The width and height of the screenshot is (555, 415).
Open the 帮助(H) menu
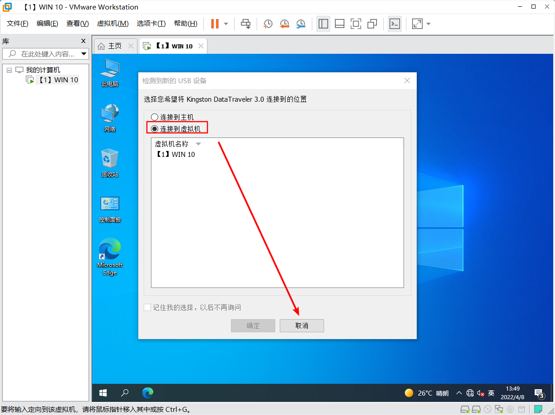(185, 24)
